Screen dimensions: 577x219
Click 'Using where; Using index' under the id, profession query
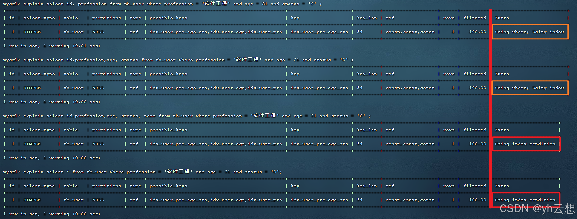point(529,32)
